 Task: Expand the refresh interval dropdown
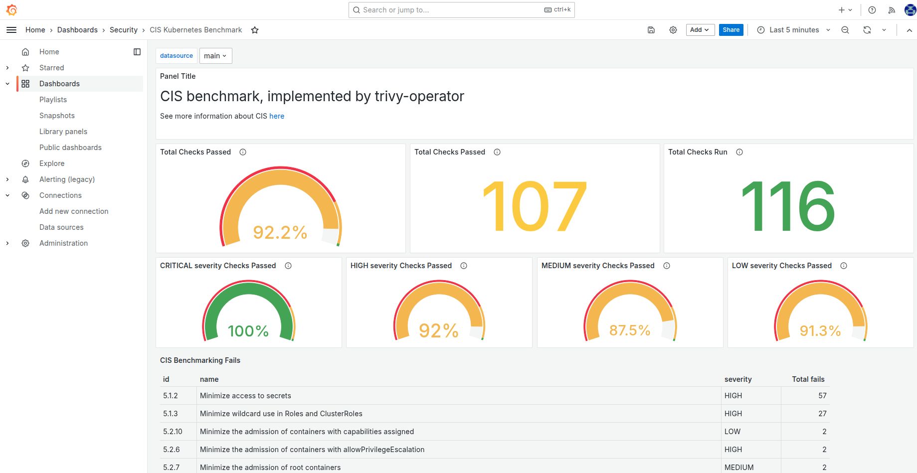click(884, 30)
